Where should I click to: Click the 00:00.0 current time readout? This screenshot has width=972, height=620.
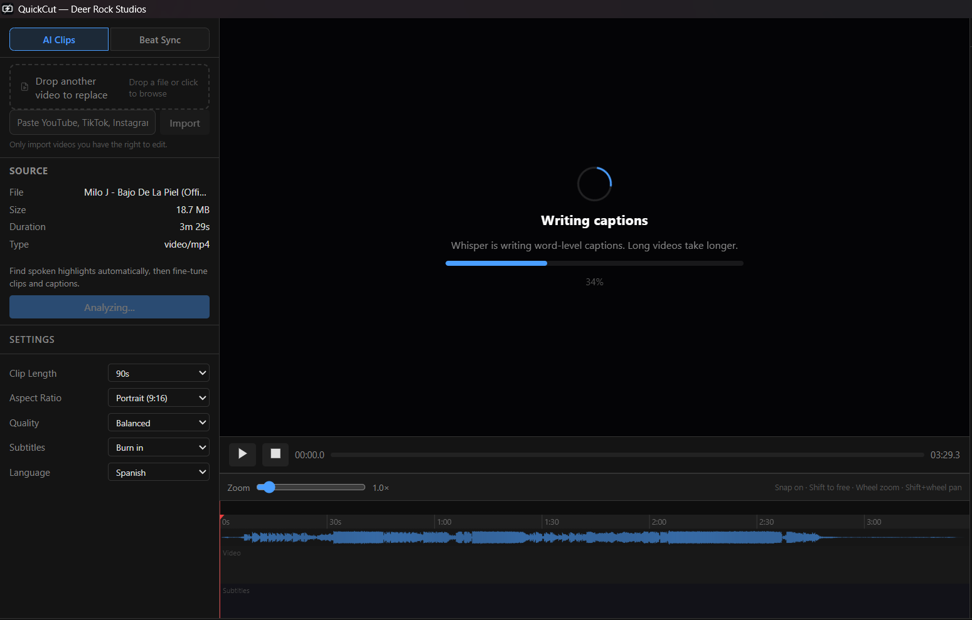[309, 455]
